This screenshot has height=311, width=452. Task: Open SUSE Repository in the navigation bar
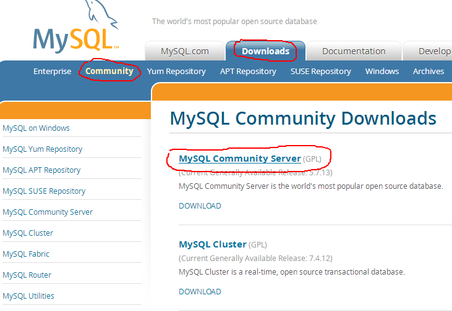[x=320, y=72]
